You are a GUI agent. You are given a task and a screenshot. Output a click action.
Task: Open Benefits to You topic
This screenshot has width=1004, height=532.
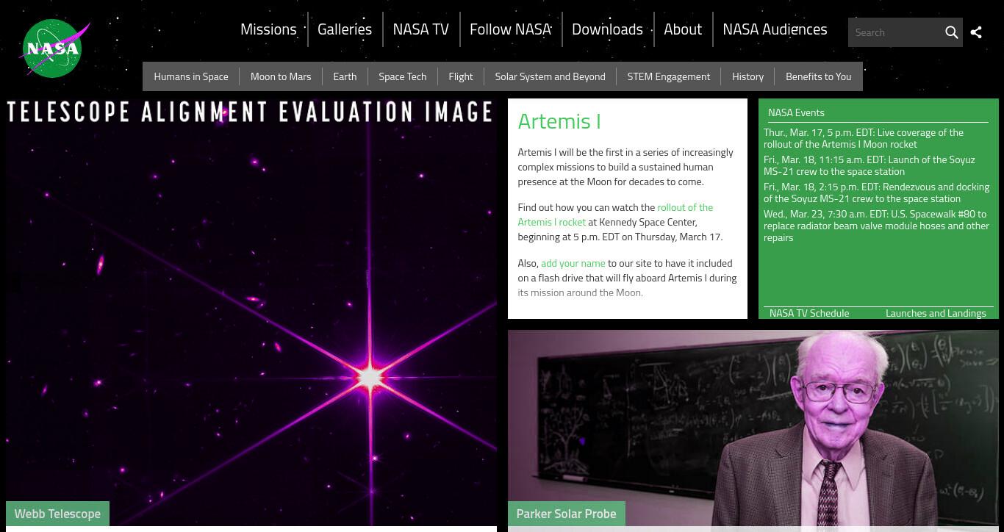[818, 76]
